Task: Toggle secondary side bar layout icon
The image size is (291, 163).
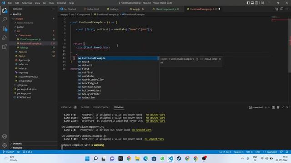Action: 256,3
